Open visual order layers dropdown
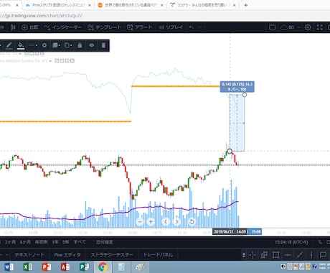Image resolution: width=330 pixels, height=273 pixels. (56, 45)
